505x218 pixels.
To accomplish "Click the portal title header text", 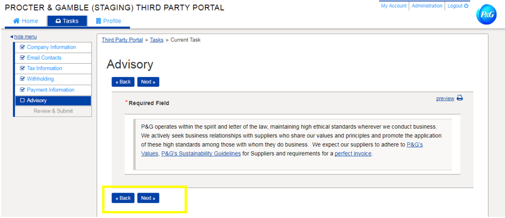I will [x=115, y=8].
